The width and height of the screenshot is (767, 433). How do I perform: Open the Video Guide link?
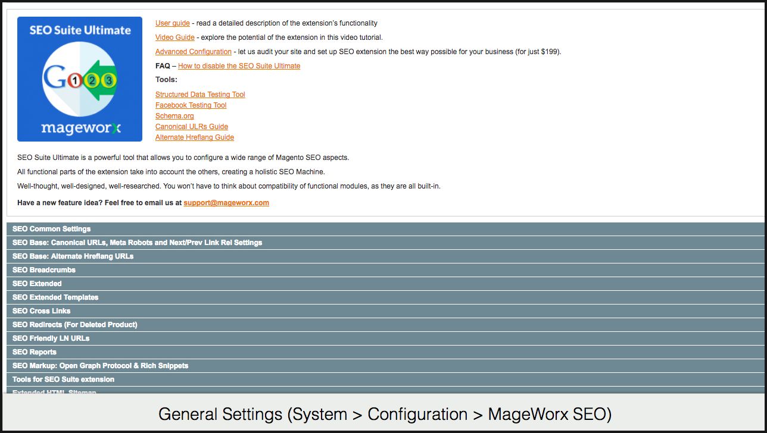(175, 37)
